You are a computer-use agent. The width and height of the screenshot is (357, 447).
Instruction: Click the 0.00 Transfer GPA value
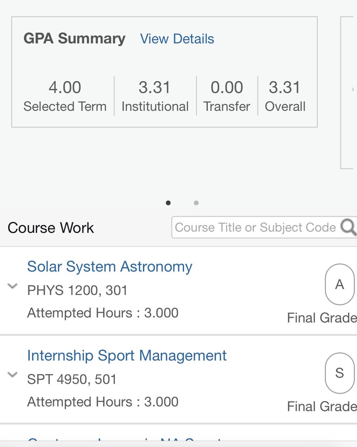(x=227, y=88)
